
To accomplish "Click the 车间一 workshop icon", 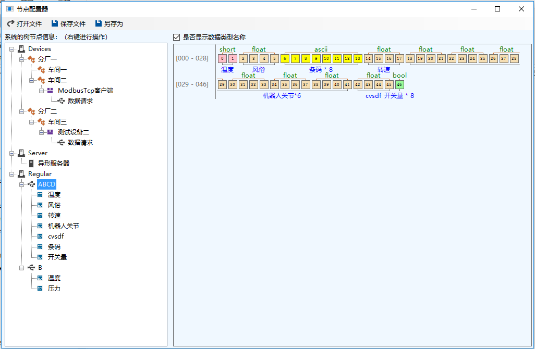I will 41,70.
